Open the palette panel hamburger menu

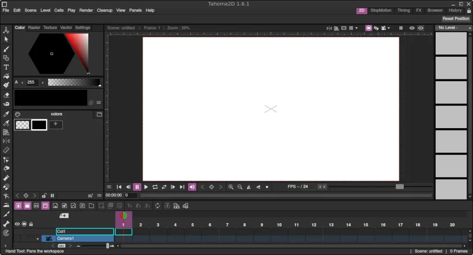click(x=99, y=196)
